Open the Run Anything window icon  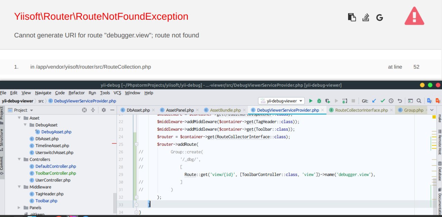410,101
